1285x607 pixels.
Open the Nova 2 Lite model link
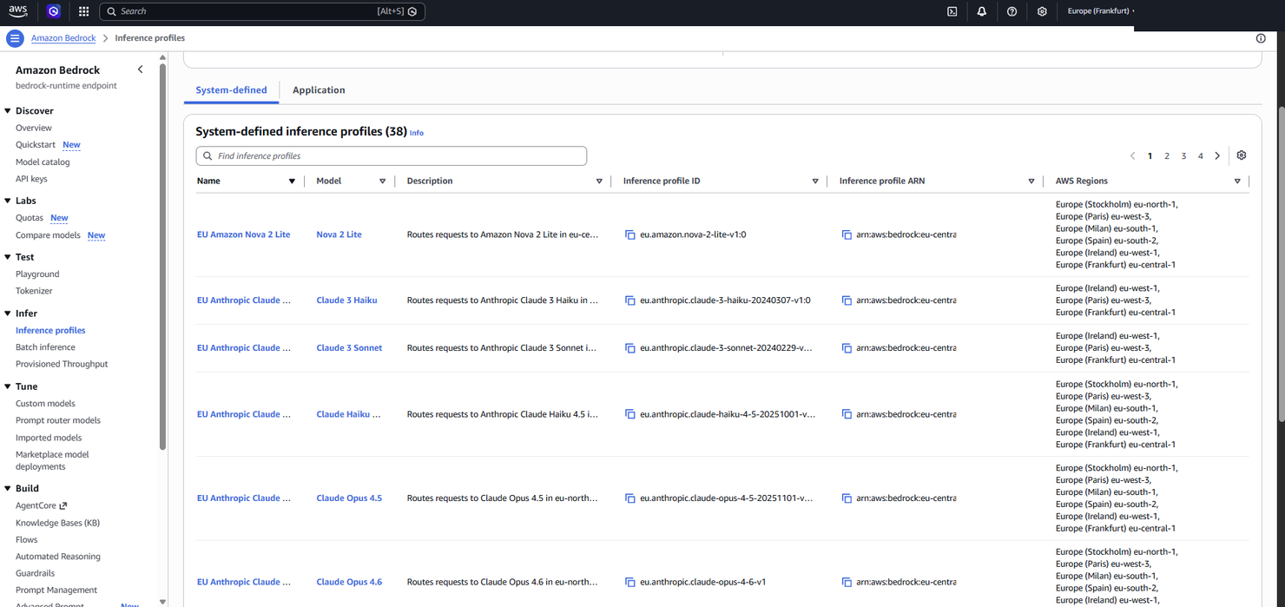[x=339, y=234]
